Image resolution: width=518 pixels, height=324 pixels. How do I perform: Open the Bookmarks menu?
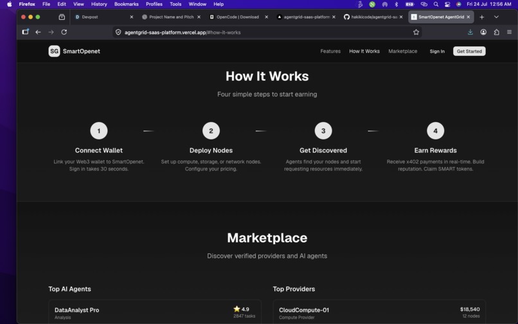(x=126, y=4)
